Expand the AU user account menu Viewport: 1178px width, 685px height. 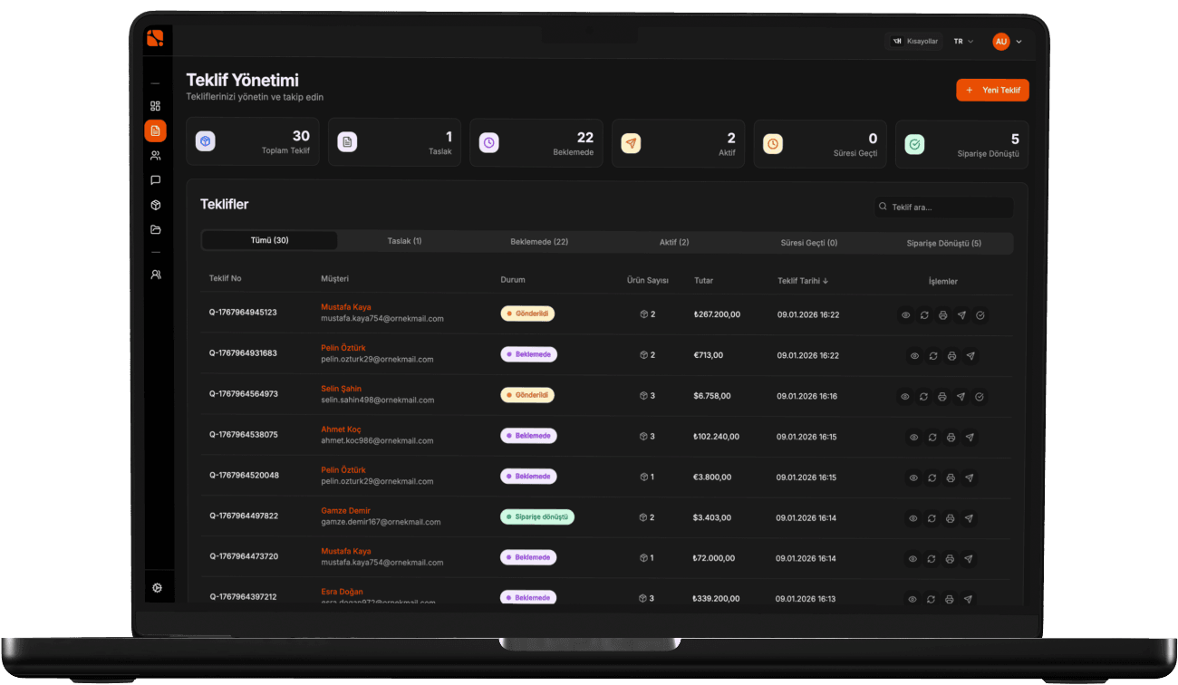pos(1007,42)
